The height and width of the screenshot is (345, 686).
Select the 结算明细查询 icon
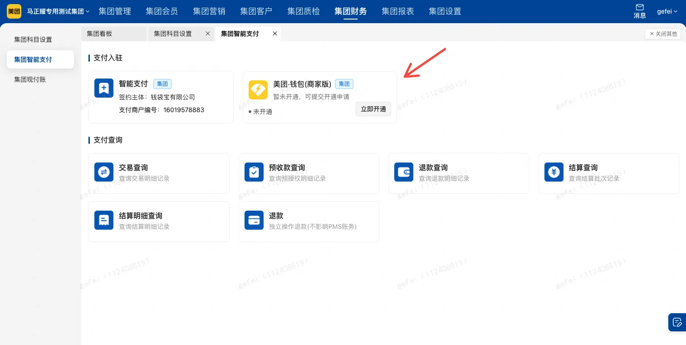pyautogui.click(x=104, y=220)
